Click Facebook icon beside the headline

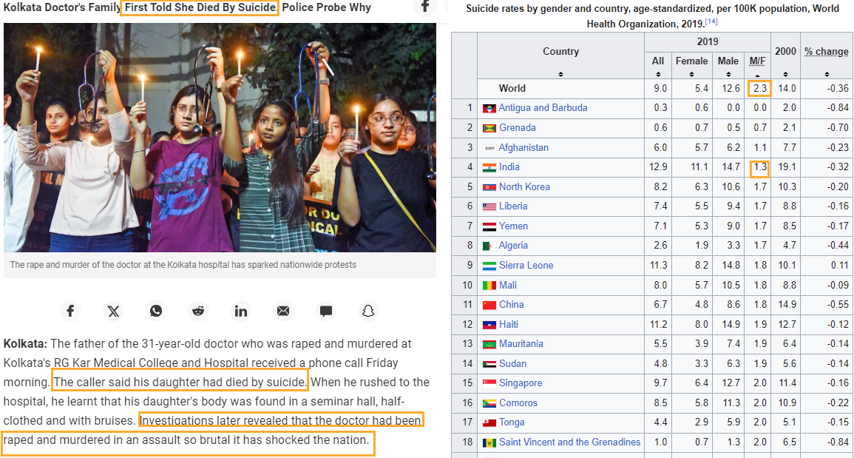(425, 5)
